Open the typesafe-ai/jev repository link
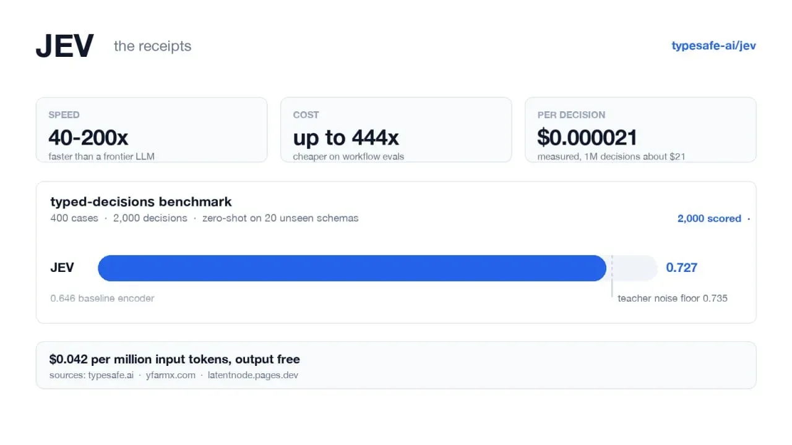792x445 pixels. click(713, 46)
